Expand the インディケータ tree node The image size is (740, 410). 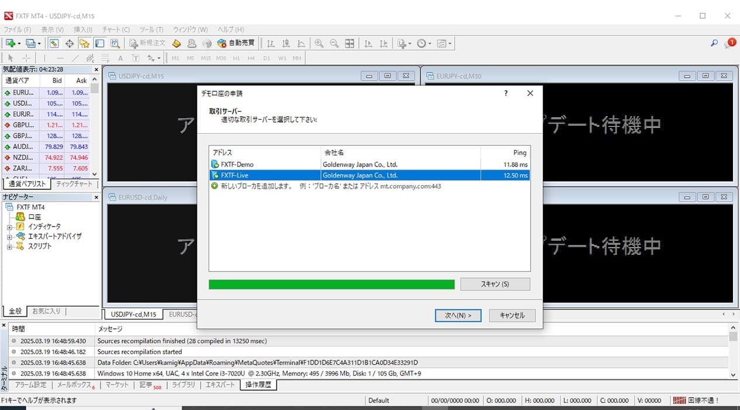(9, 227)
